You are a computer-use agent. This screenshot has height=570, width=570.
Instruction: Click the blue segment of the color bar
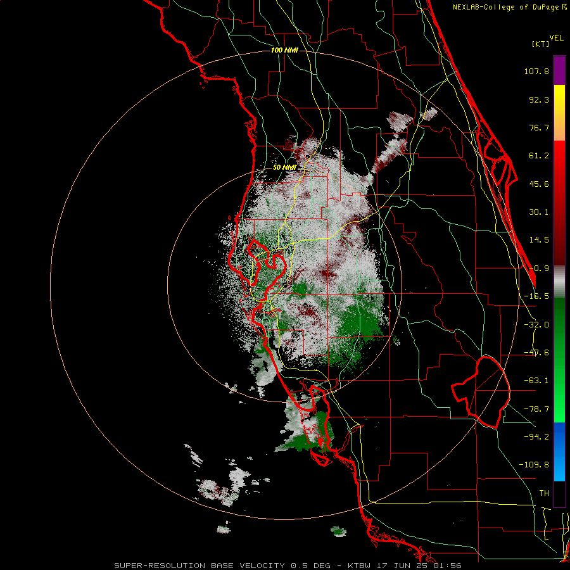[559, 452]
